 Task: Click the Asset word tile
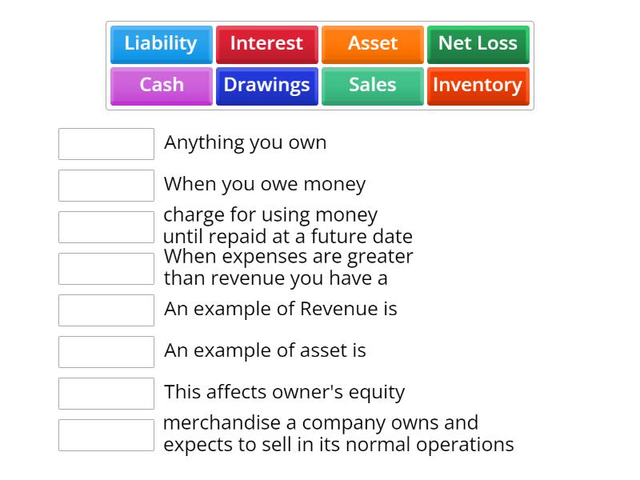pyautogui.click(x=372, y=44)
